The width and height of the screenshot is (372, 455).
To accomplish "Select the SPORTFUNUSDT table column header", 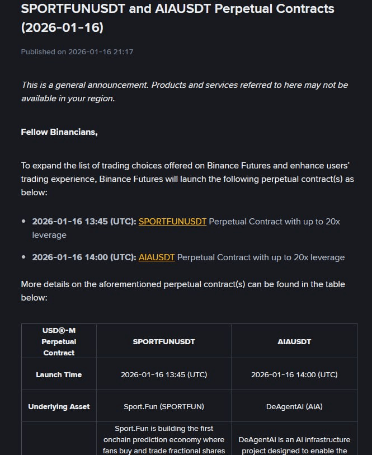I will coord(164,341).
